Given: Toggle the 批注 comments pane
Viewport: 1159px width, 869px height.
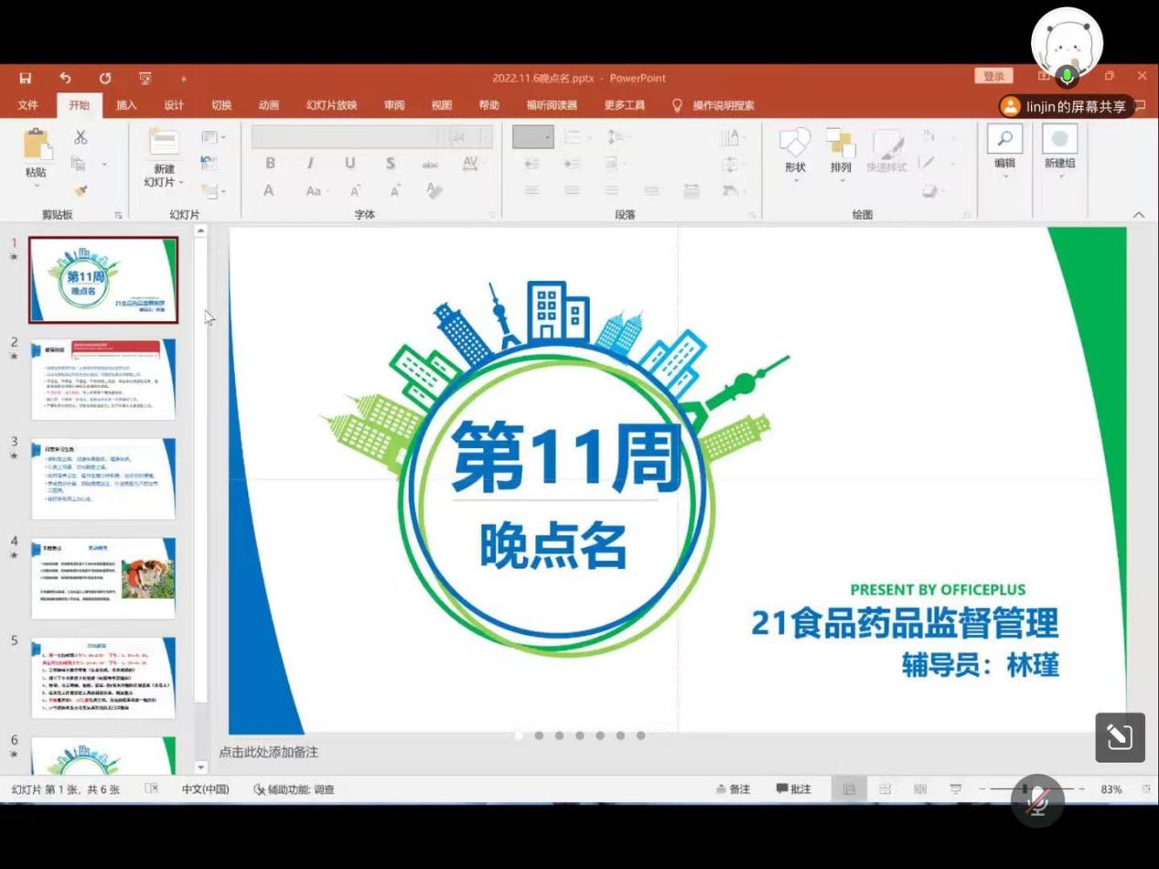Looking at the screenshot, I should pyautogui.click(x=793, y=789).
